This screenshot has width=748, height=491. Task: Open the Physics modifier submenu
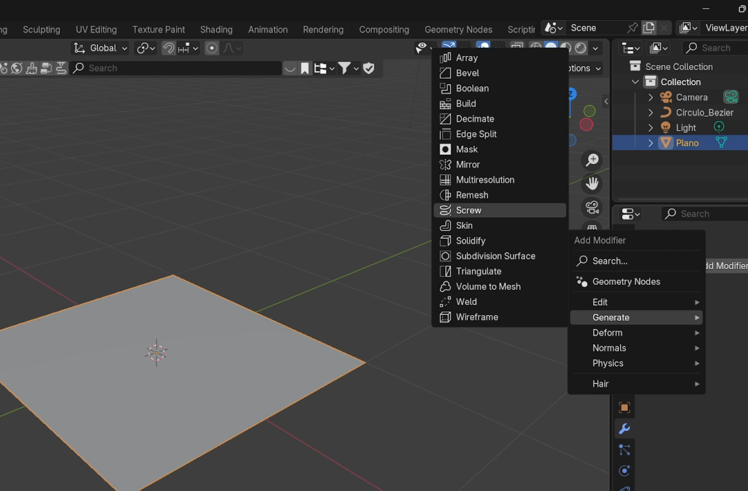pyautogui.click(x=636, y=363)
